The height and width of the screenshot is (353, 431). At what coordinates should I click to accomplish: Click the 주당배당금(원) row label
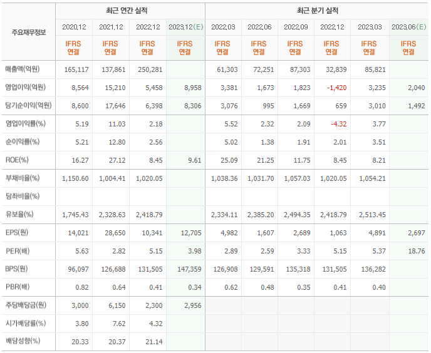[x=26, y=305]
